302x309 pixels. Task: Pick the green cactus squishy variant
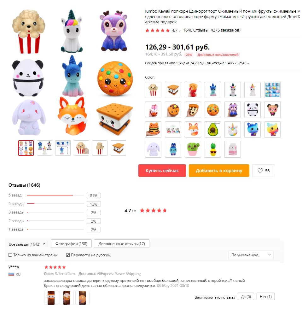tap(193, 149)
